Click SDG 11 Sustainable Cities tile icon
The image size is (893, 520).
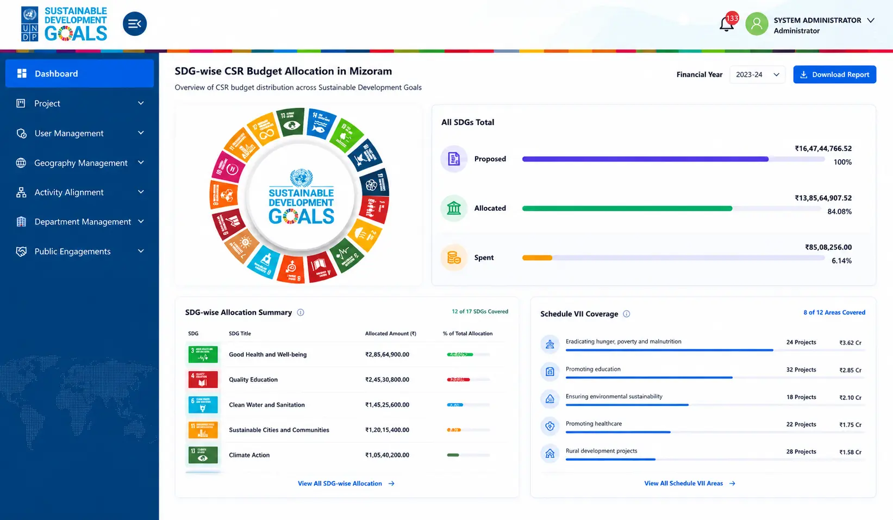tap(203, 430)
